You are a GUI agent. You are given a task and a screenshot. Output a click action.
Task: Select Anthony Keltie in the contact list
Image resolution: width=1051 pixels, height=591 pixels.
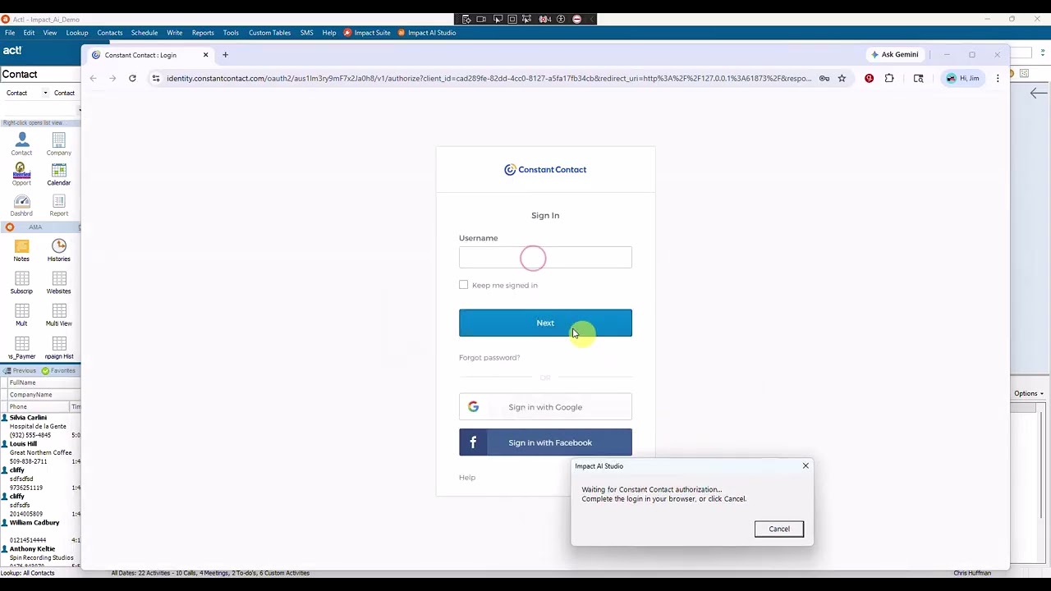[x=32, y=549]
